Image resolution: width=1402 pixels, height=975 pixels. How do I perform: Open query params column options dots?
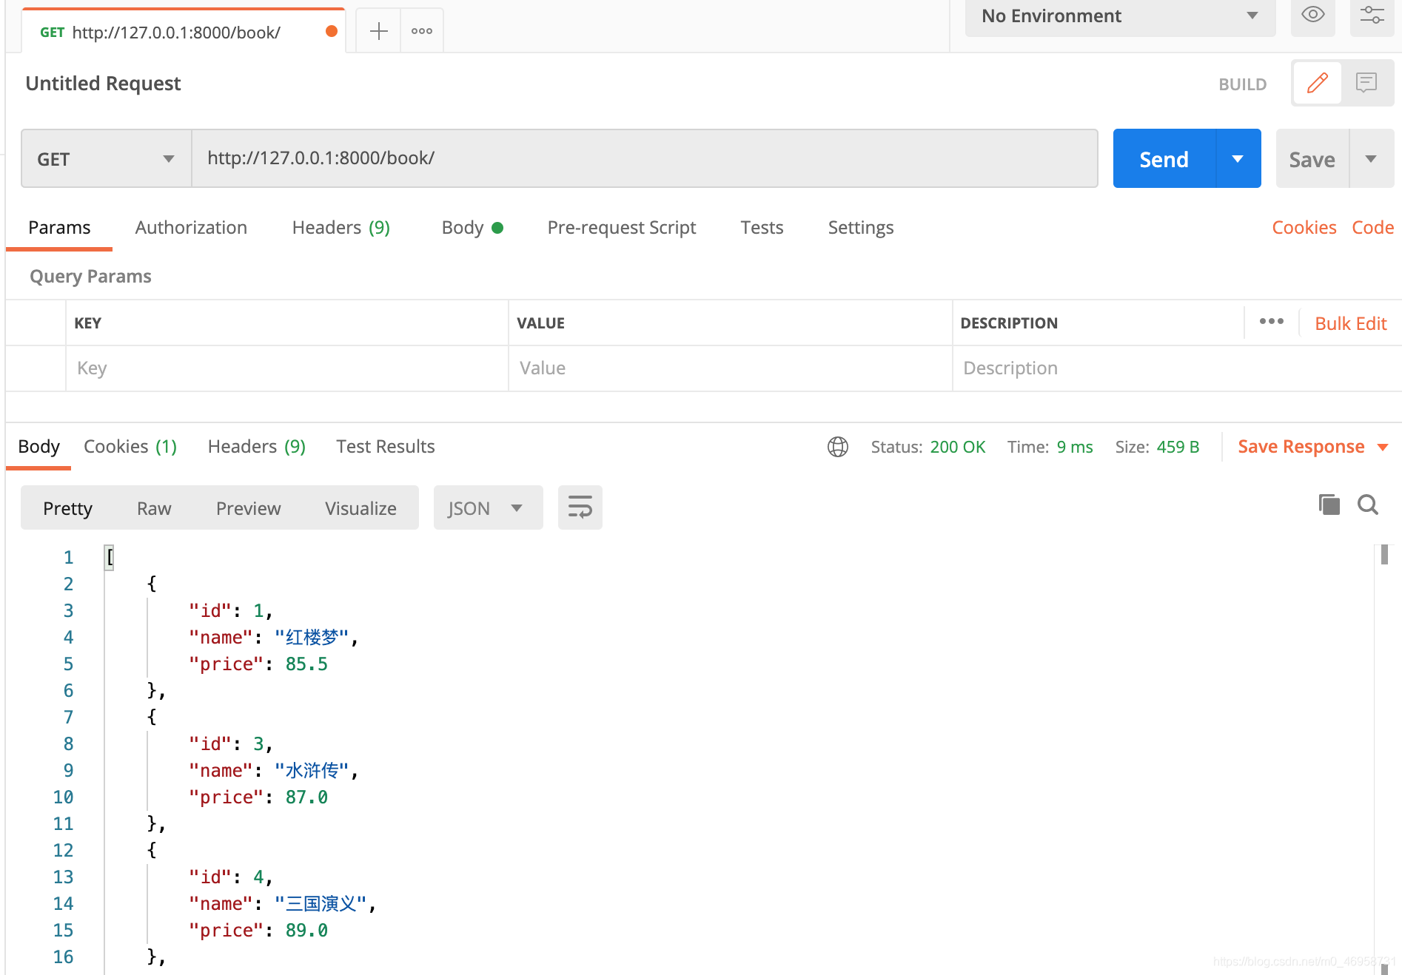point(1271,322)
